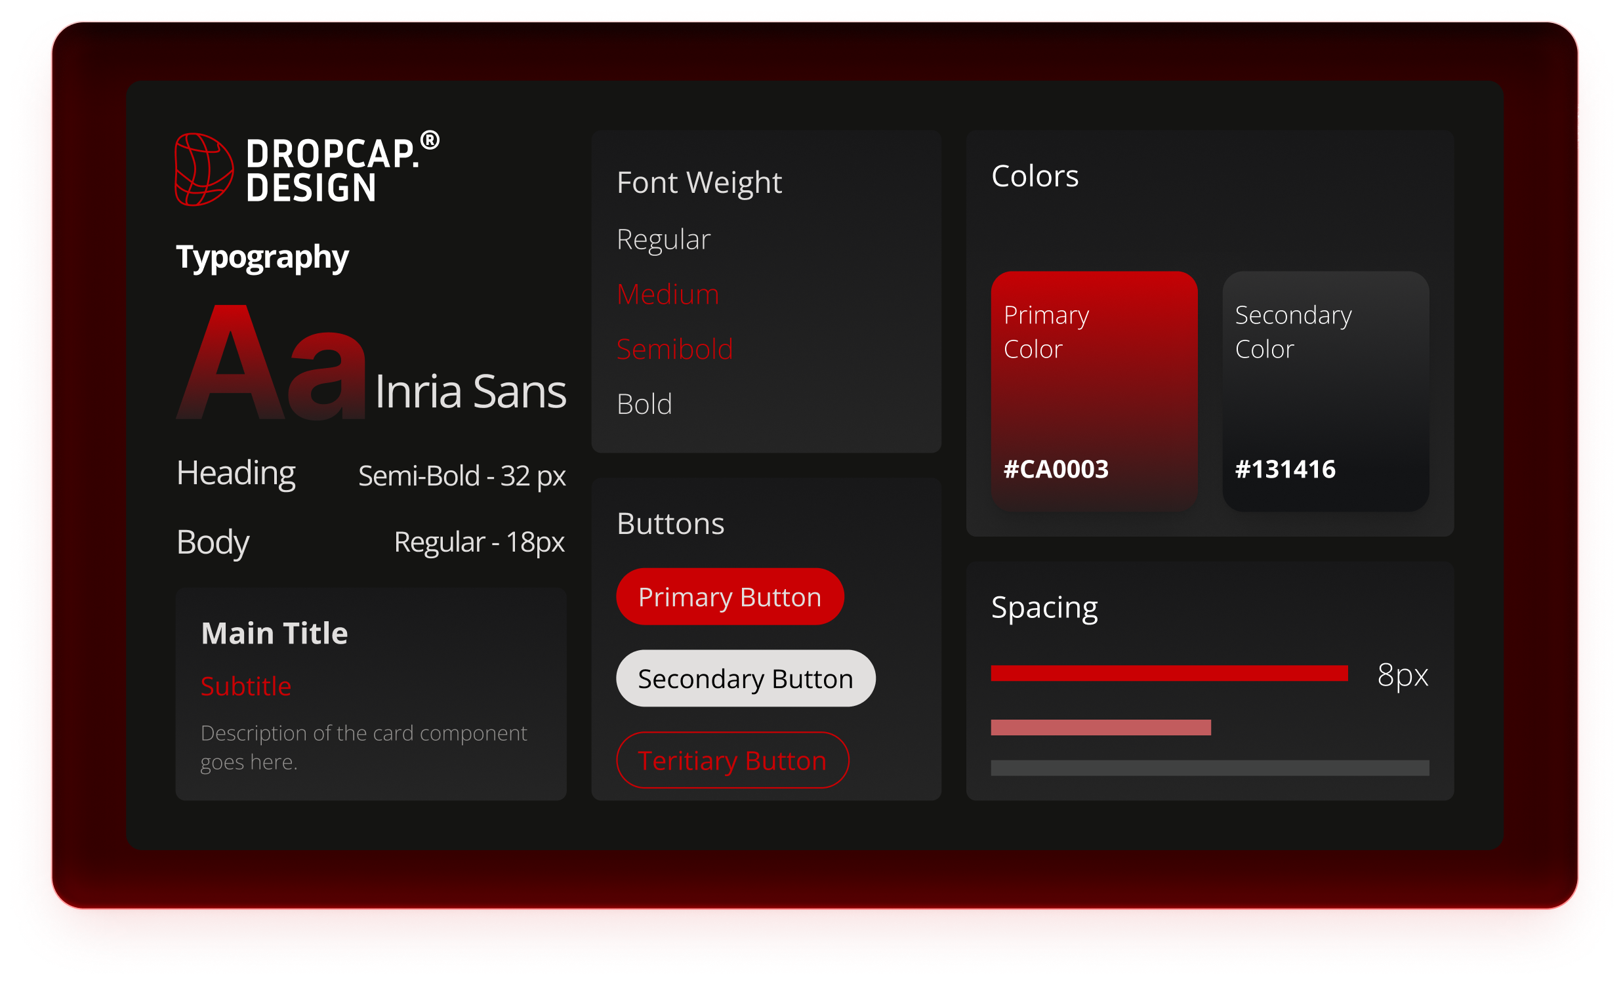The height and width of the screenshot is (984, 1623).
Task: Choose the Semibold font weight option
Action: coord(674,349)
